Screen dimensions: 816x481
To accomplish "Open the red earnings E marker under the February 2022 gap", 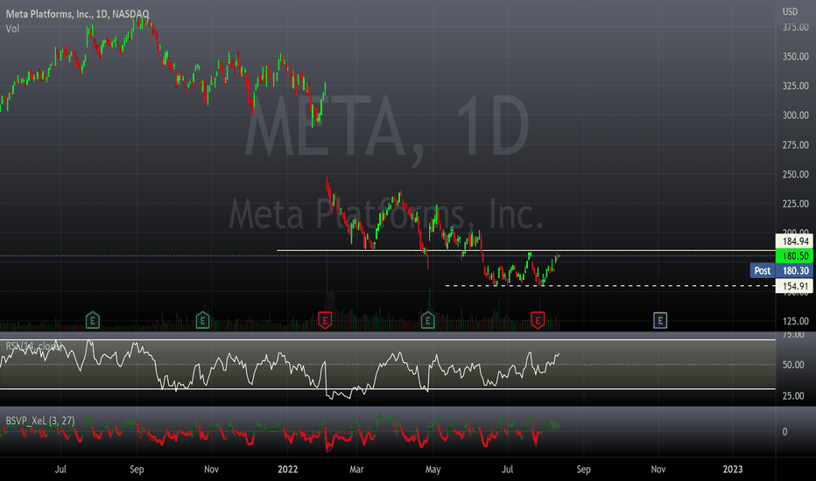I will (x=325, y=320).
